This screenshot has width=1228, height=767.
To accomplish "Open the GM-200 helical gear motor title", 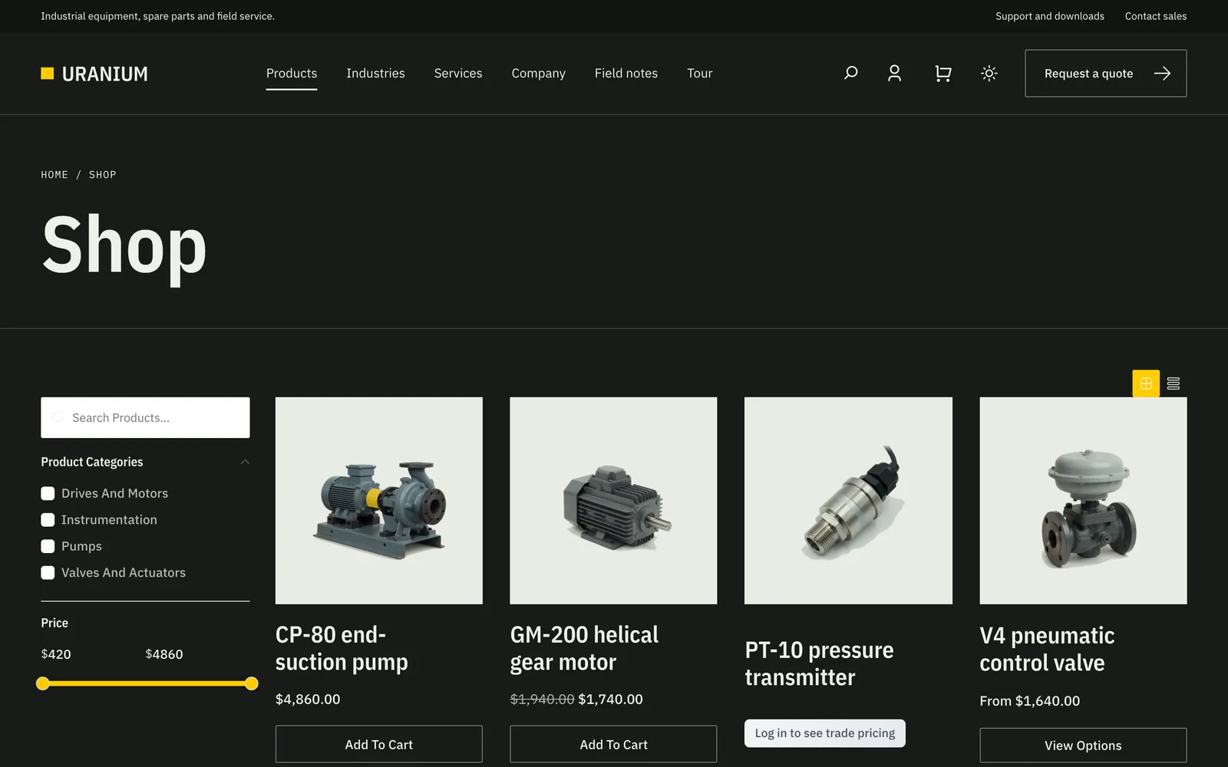I will (x=584, y=648).
